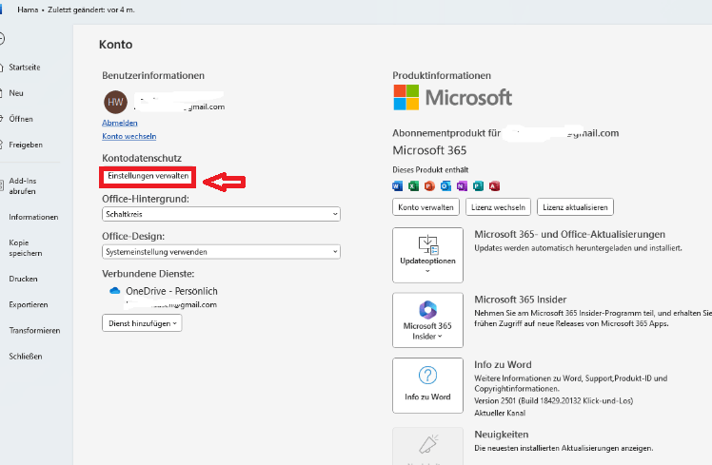712x465 pixels.
Task: Open the Info zu Word dialog
Action: pyautogui.click(x=427, y=386)
